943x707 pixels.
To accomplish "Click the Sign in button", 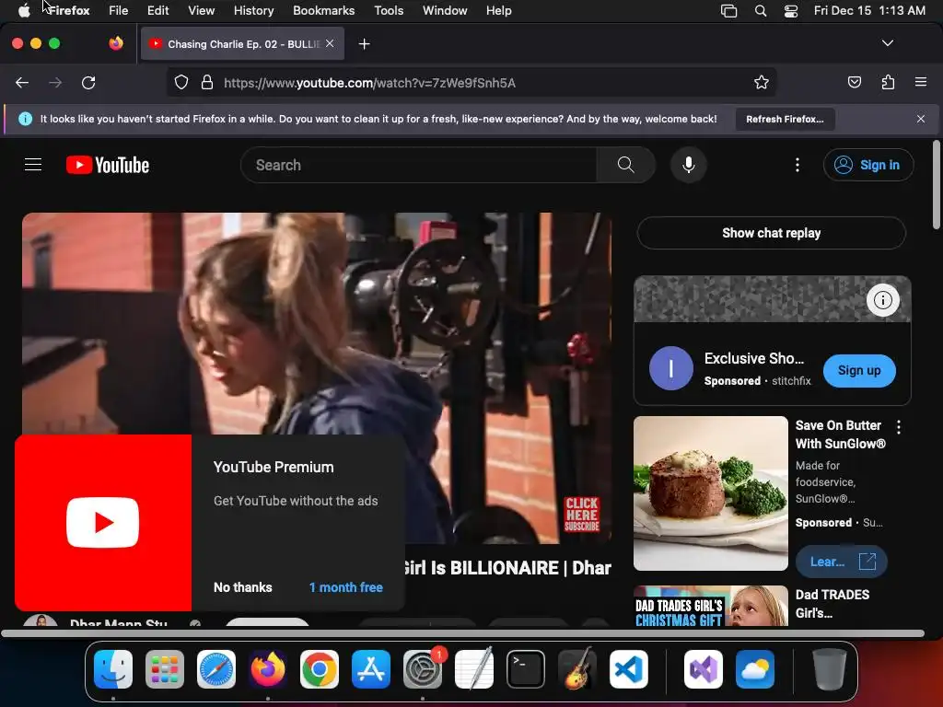I will pyautogui.click(x=868, y=165).
